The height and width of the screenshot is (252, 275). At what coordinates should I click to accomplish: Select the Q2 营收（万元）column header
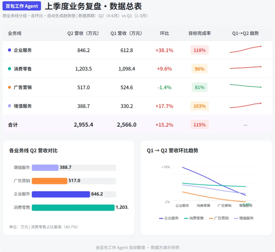click(x=83, y=33)
